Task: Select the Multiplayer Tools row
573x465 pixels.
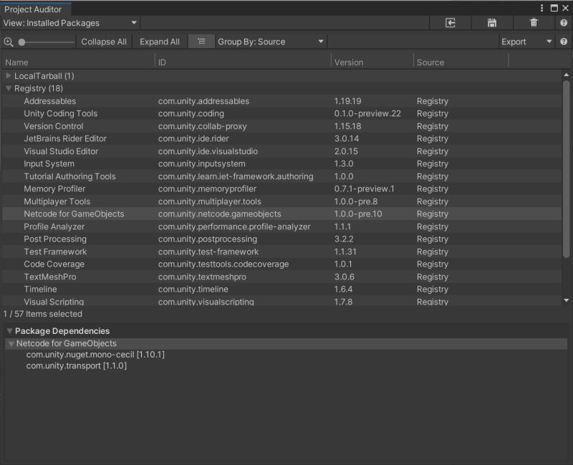Action: 281,201
